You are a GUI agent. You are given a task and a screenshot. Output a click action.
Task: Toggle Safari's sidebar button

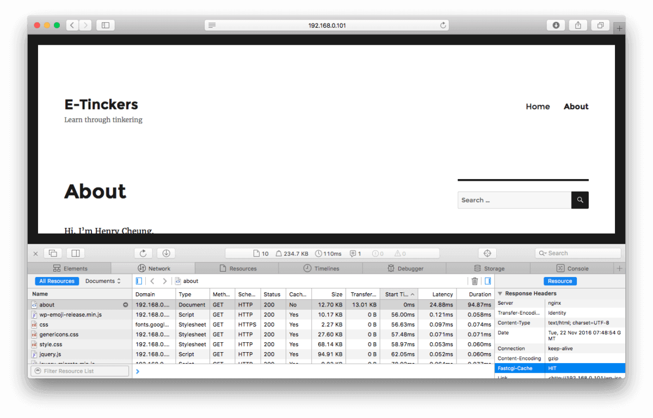pos(106,25)
